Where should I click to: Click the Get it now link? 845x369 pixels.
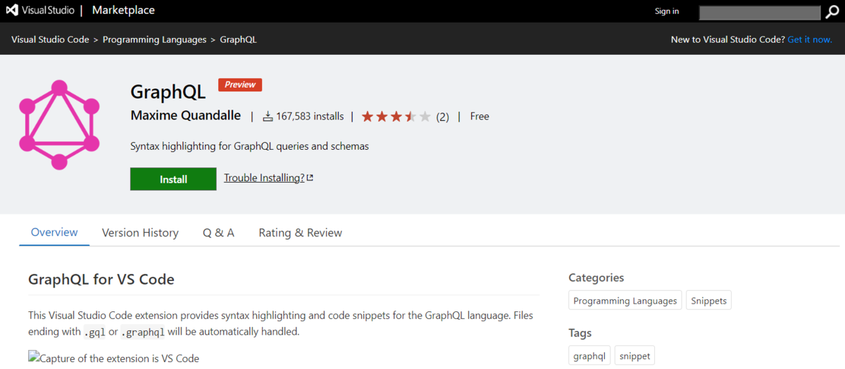click(x=810, y=39)
